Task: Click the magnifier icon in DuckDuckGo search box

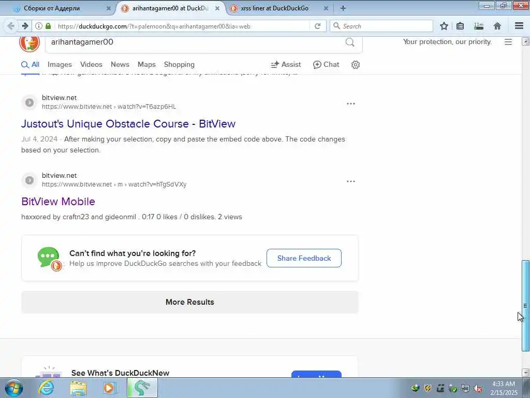Action: pos(350,42)
